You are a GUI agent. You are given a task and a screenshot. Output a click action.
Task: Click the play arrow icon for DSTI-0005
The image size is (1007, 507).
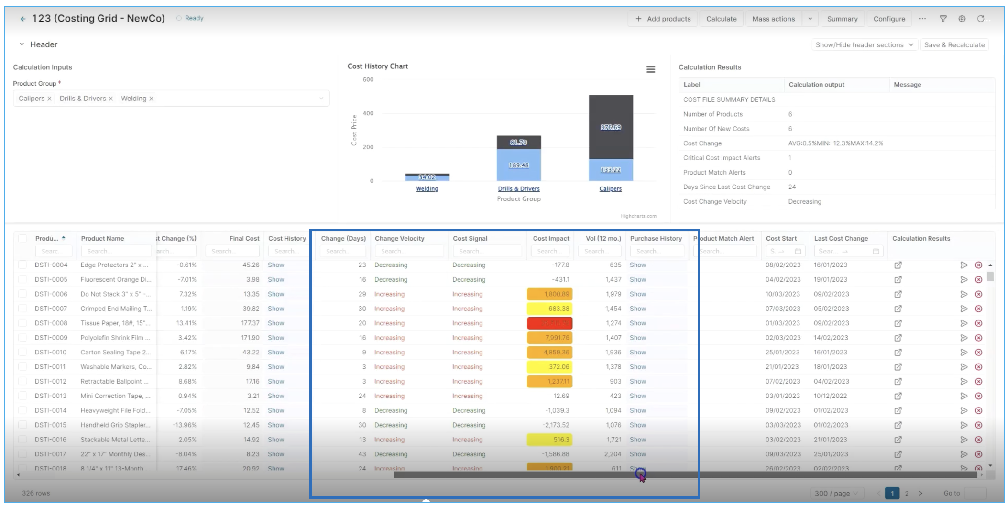tap(964, 279)
